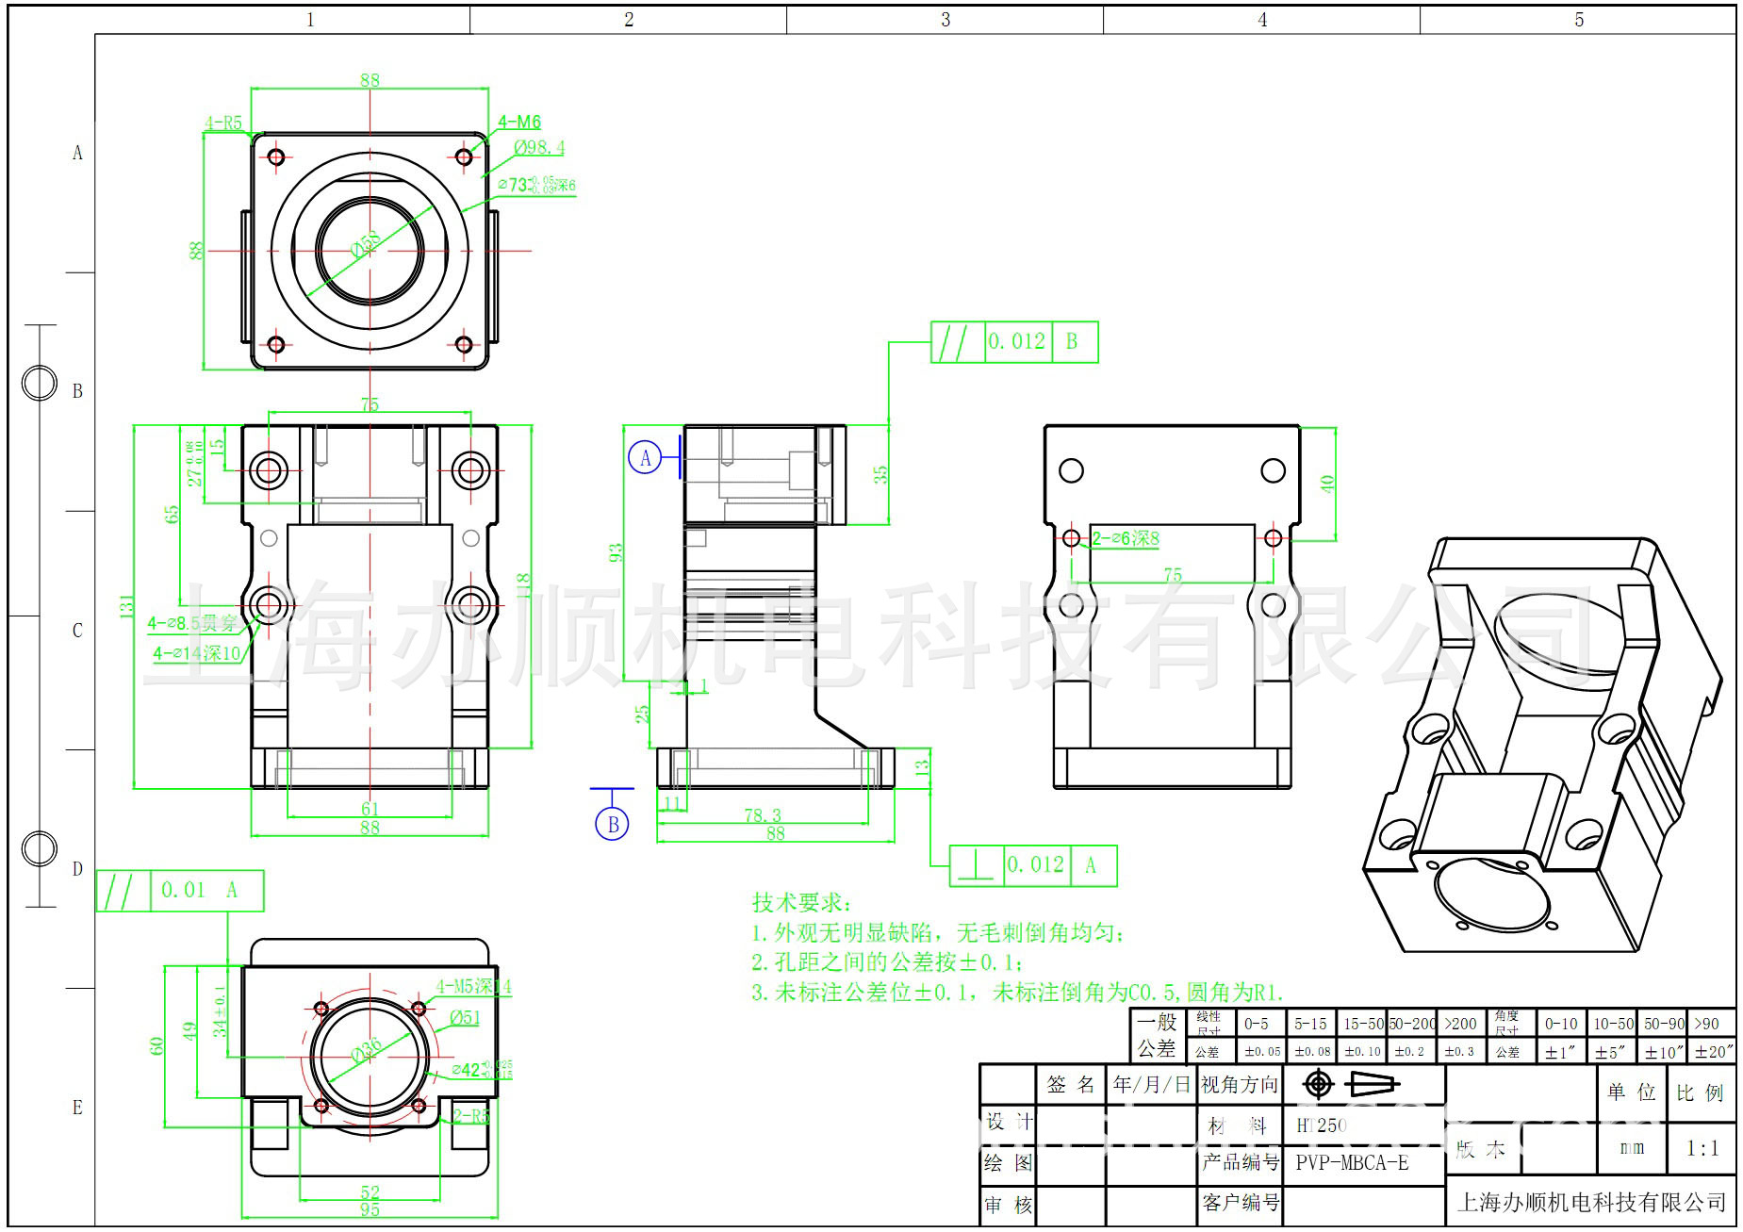Image resolution: width=1743 pixels, height=1232 pixels.
Task: Click the isometric 3D view of the part
Action: pyautogui.click(x=1543, y=745)
